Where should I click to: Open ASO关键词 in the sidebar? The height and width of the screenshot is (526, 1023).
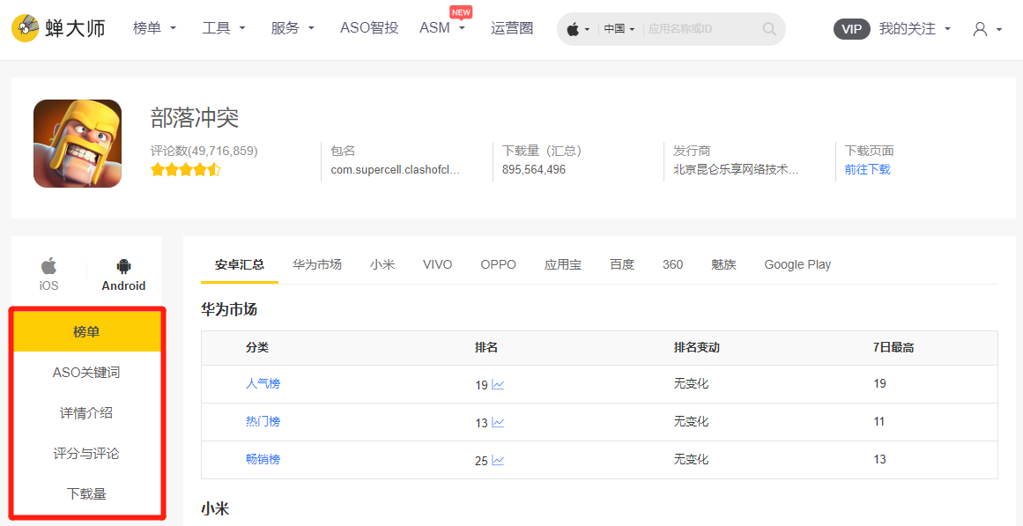point(86,373)
